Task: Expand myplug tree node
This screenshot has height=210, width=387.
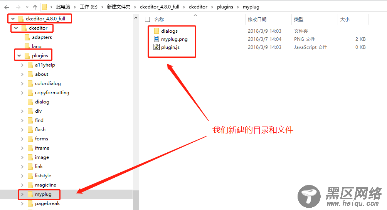Action: (x=22, y=195)
